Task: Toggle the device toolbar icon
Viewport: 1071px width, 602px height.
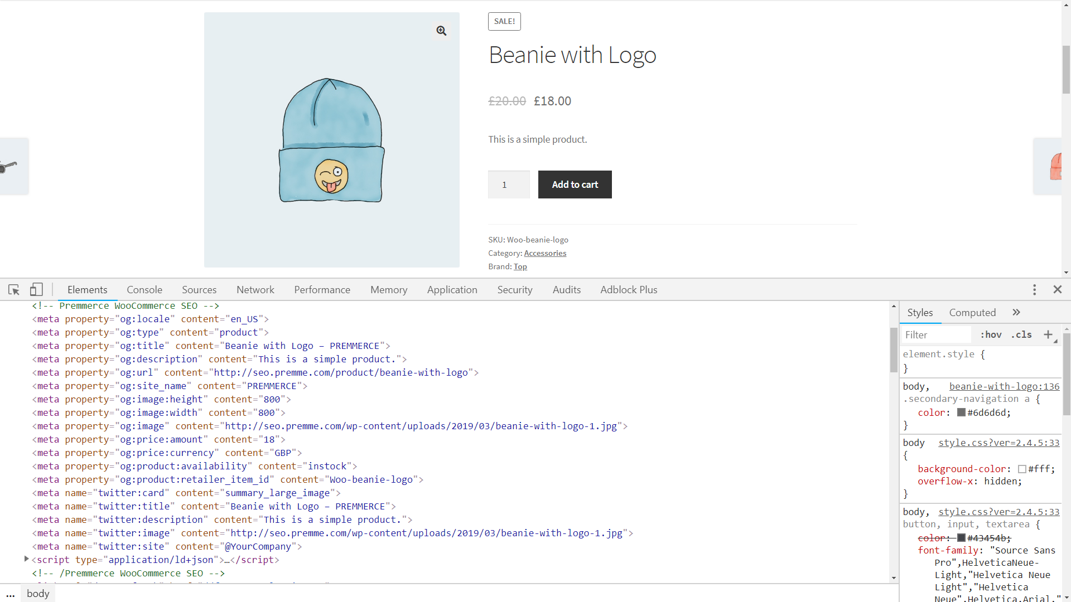Action: pyautogui.click(x=36, y=290)
